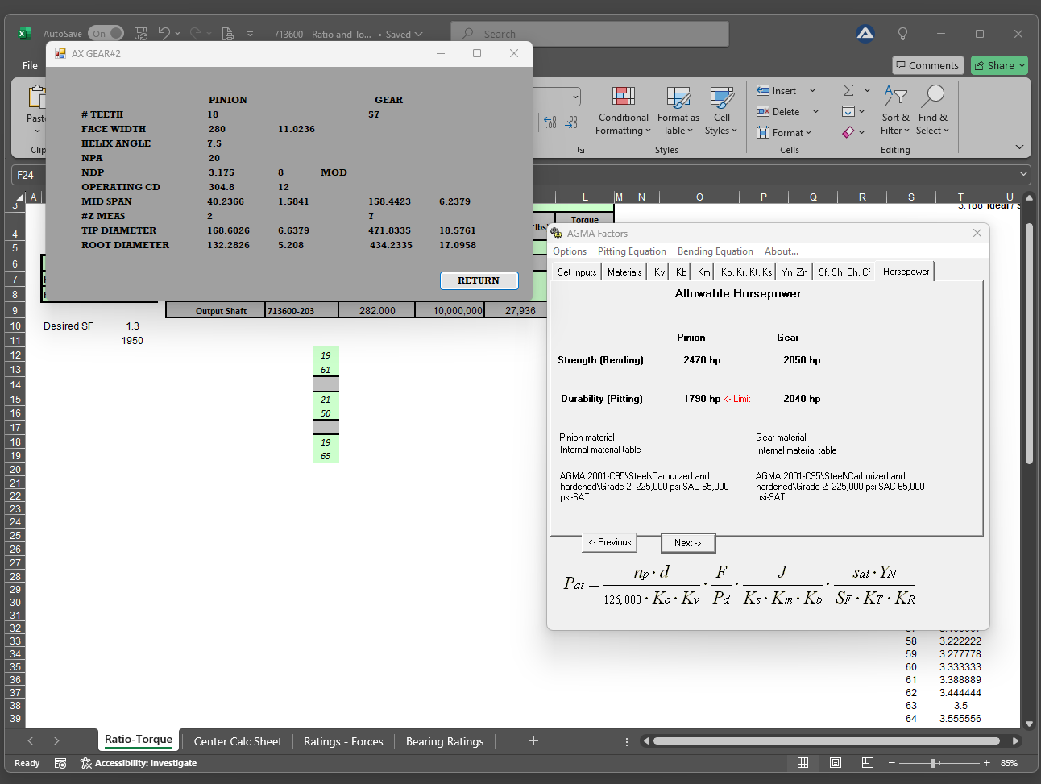The width and height of the screenshot is (1041, 784).
Task: Expand the Insert cells dropdown
Action: point(812,91)
